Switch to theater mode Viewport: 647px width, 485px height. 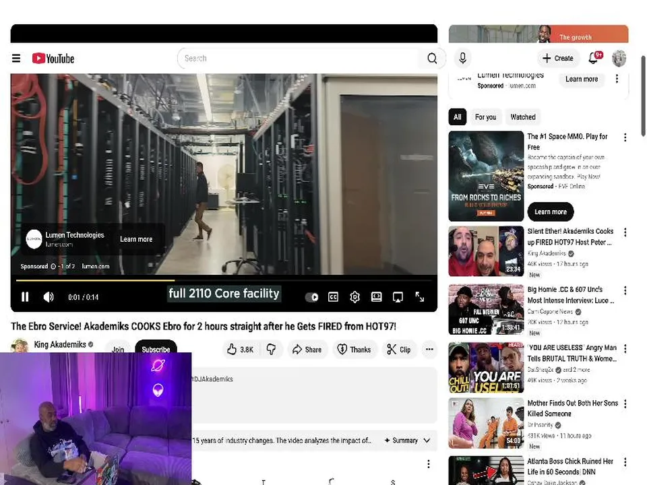[376, 297]
